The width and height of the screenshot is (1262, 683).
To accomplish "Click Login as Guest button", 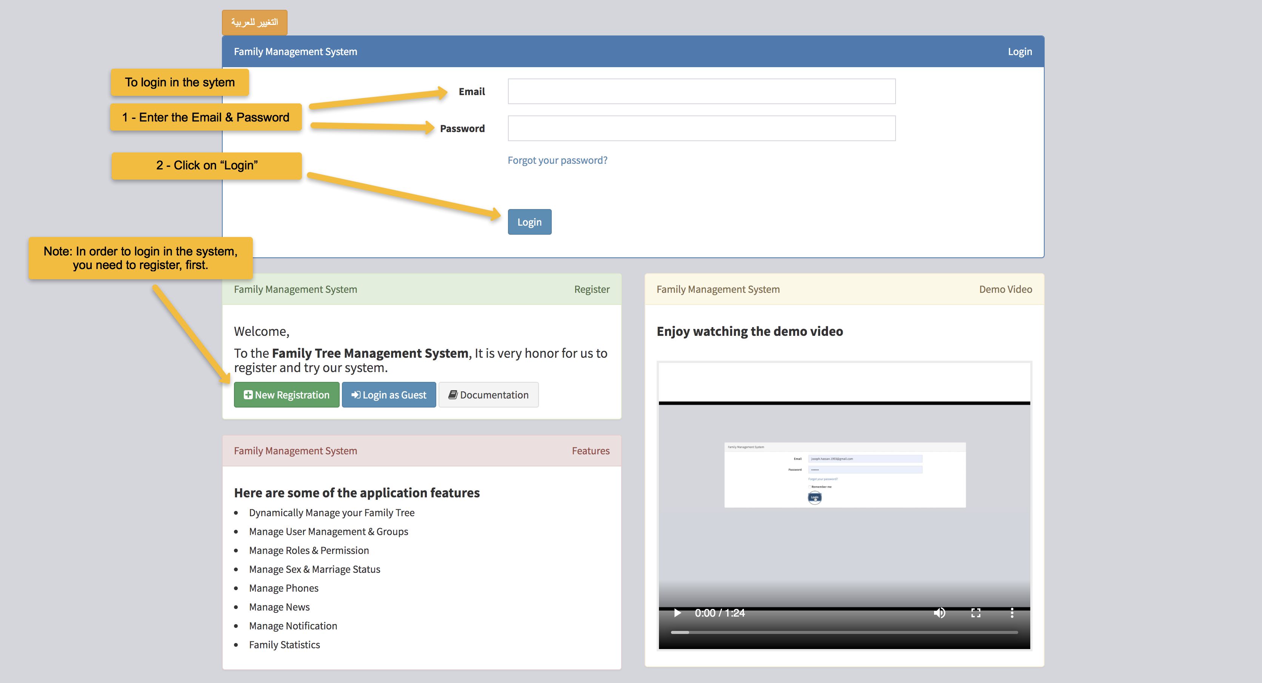I will pos(389,395).
